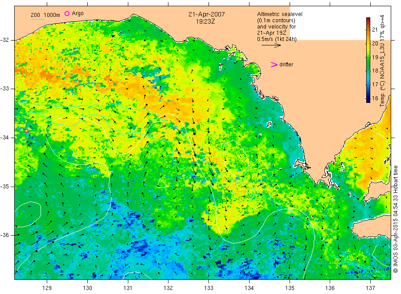The height and width of the screenshot is (294, 401).
Task: Click latitude label -33
Action: [4, 89]
